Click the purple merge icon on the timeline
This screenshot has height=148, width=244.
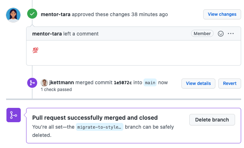click(33, 83)
